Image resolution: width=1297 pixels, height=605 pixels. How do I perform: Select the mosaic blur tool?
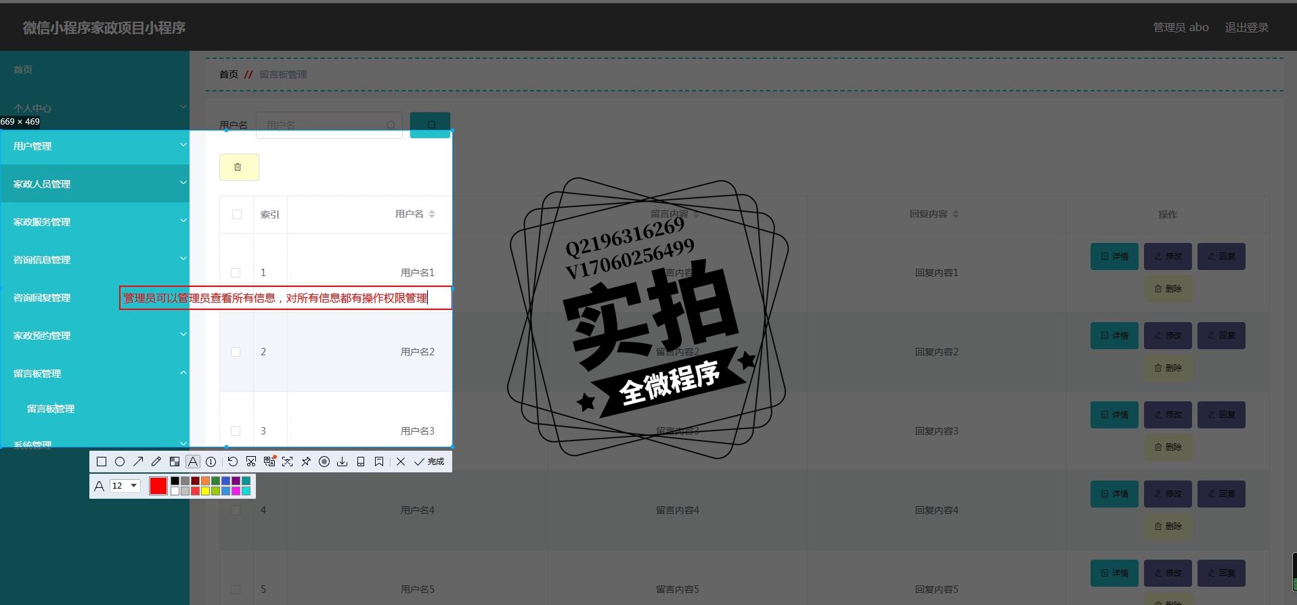point(175,462)
